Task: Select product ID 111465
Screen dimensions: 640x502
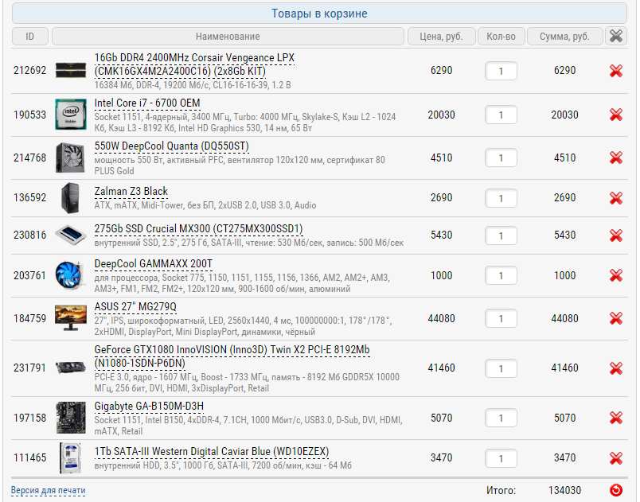Action: coord(29,457)
